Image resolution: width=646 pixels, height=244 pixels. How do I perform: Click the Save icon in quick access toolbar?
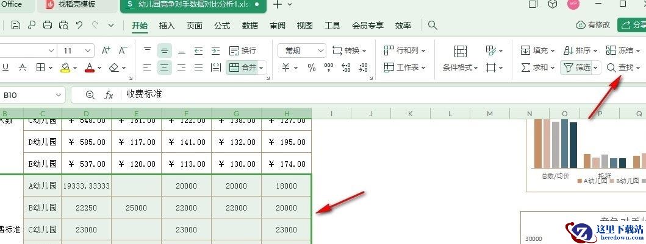(16, 26)
